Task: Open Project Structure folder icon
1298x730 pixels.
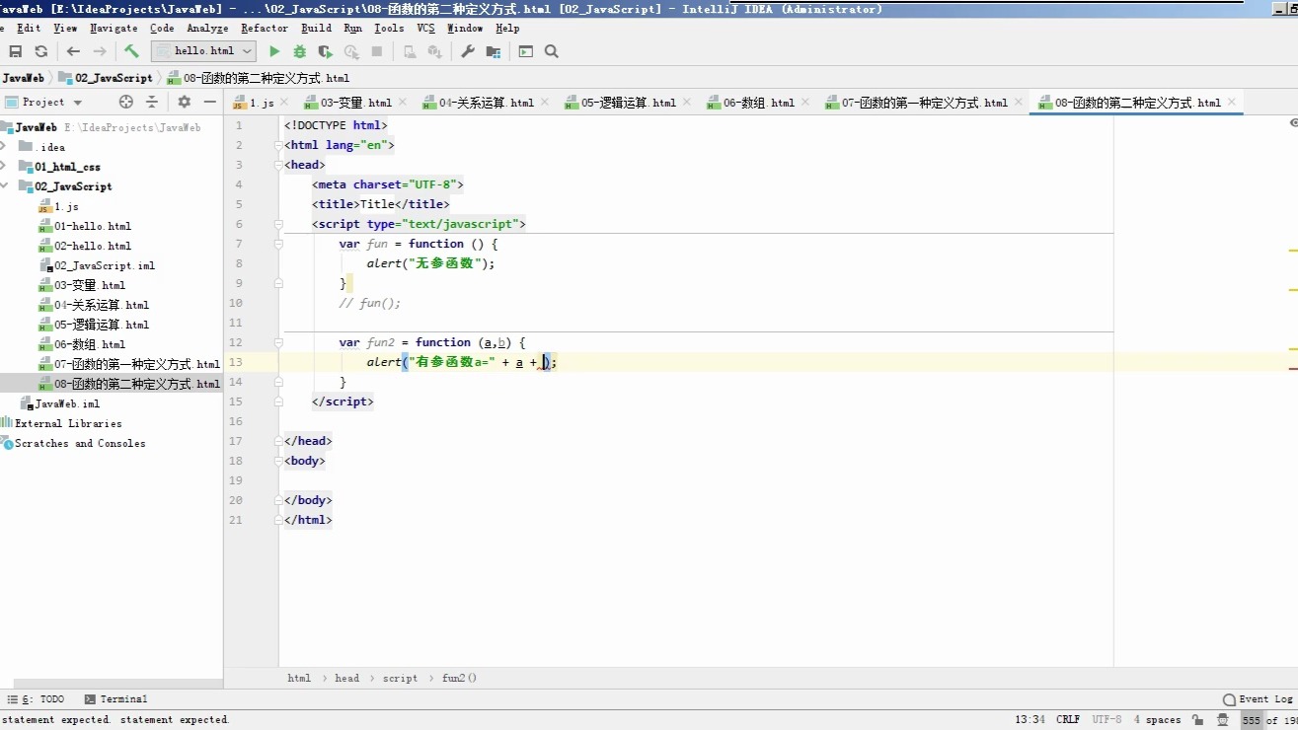Action: tap(494, 51)
